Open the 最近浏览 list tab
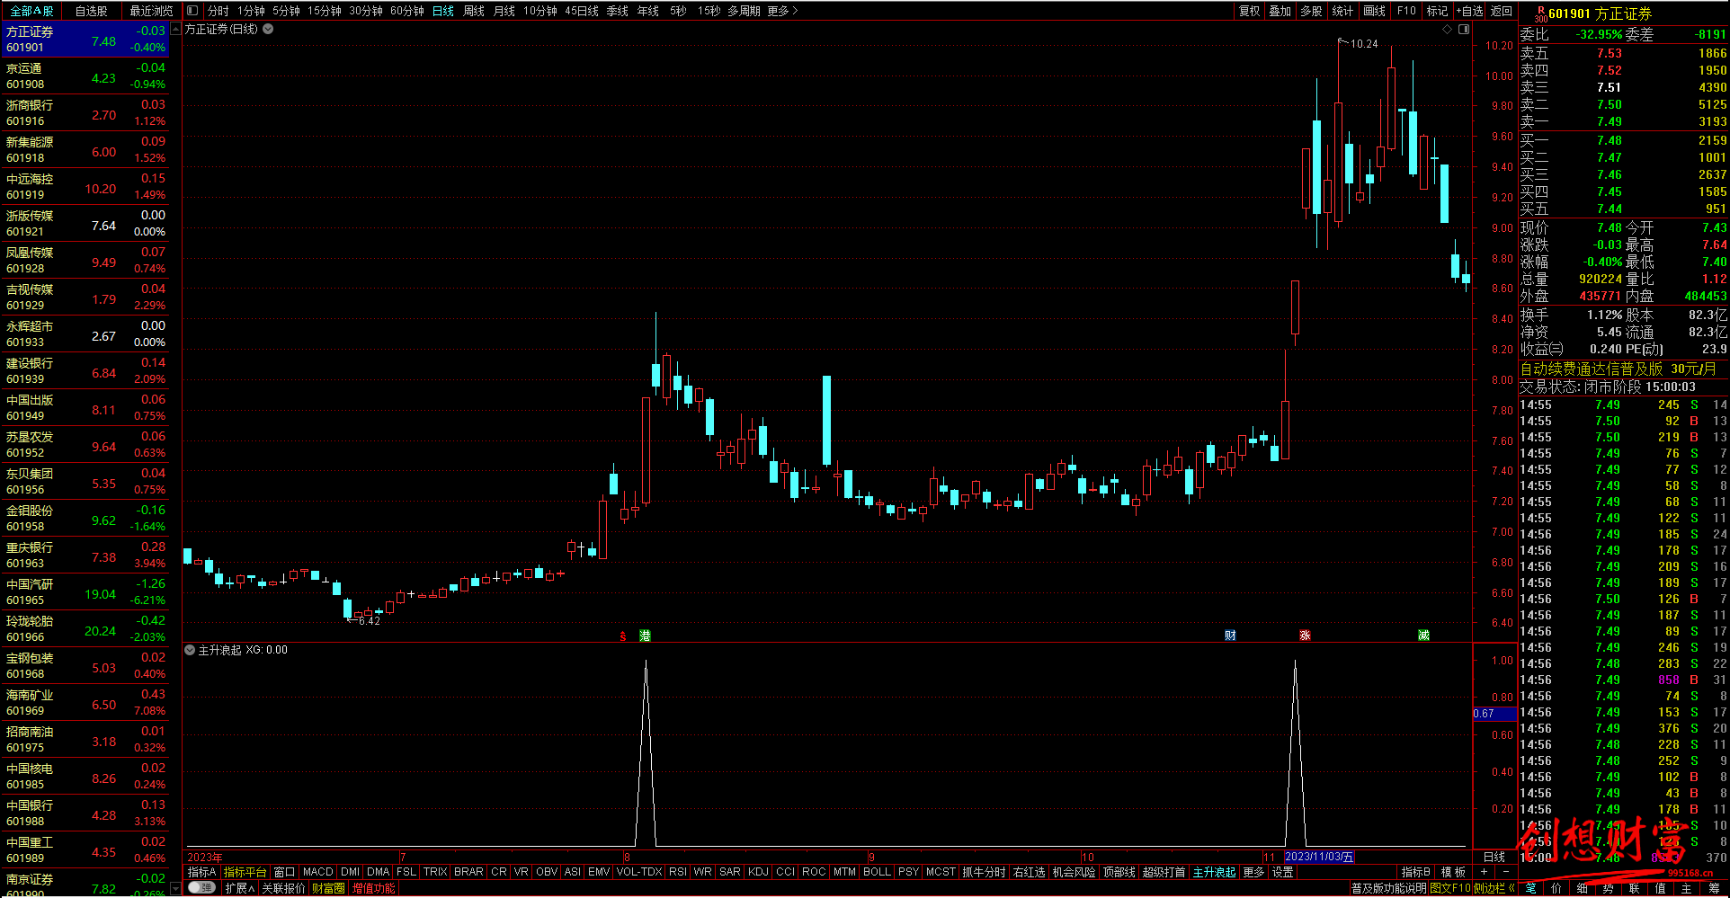Image resolution: width=1730 pixels, height=898 pixels. (x=151, y=11)
